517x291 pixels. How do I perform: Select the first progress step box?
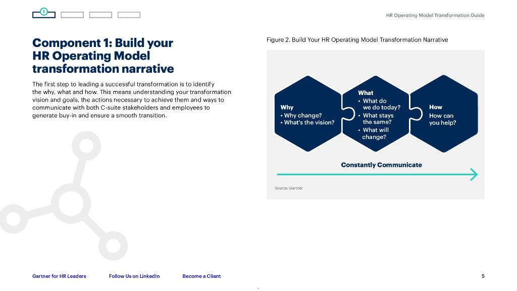click(x=44, y=15)
